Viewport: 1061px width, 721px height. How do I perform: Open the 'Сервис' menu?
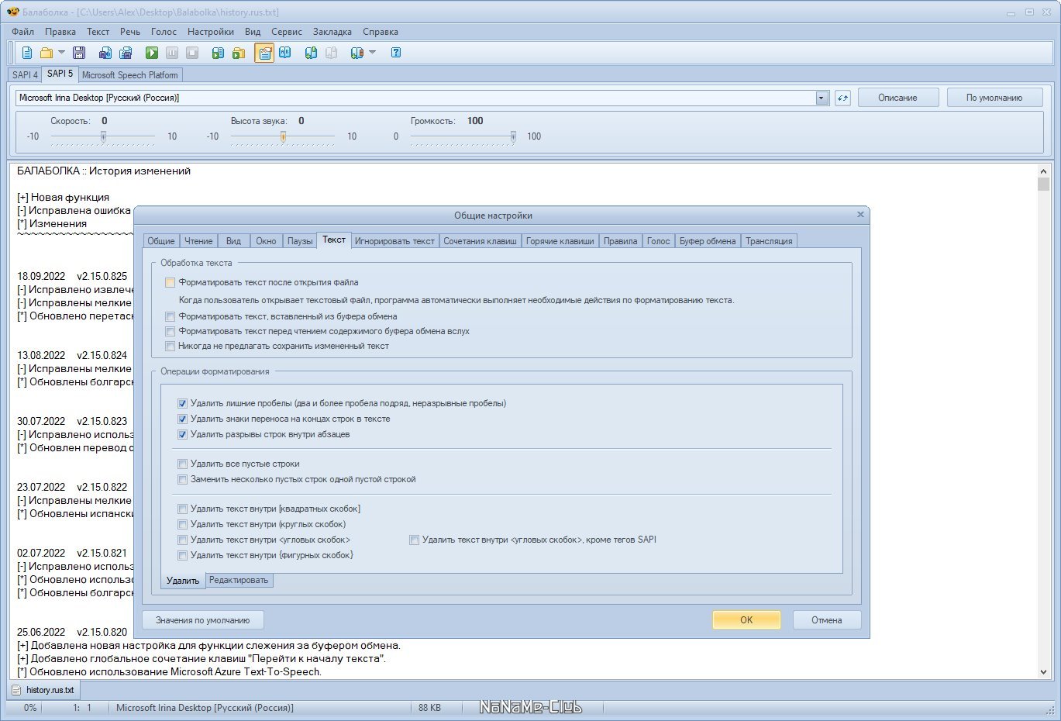click(x=286, y=32)
